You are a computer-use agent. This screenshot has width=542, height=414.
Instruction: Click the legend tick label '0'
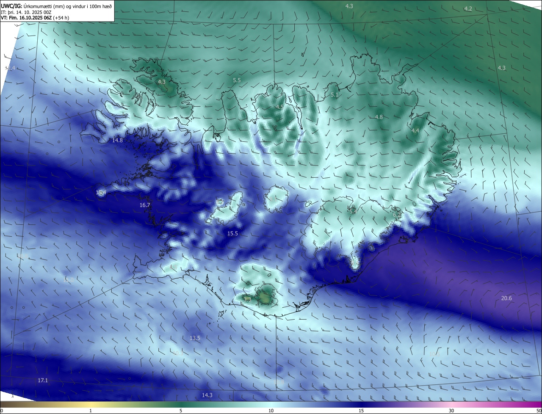pyautogui.click(x=2, y=411)
